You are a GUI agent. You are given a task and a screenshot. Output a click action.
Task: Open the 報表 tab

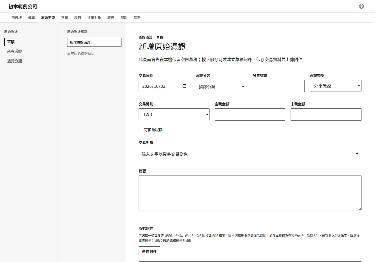[111, 18]
